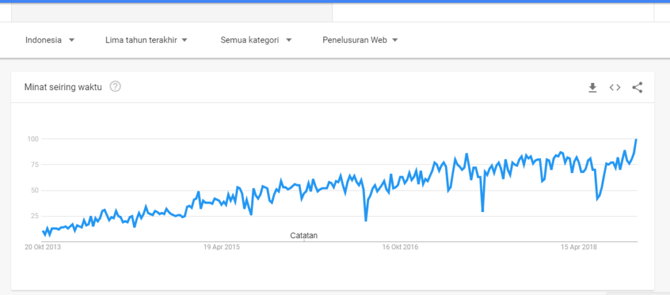Click the Catatan note marker
Image resolution: width=670 pixels, height=295 pixels.
click(x=304, y=236)
